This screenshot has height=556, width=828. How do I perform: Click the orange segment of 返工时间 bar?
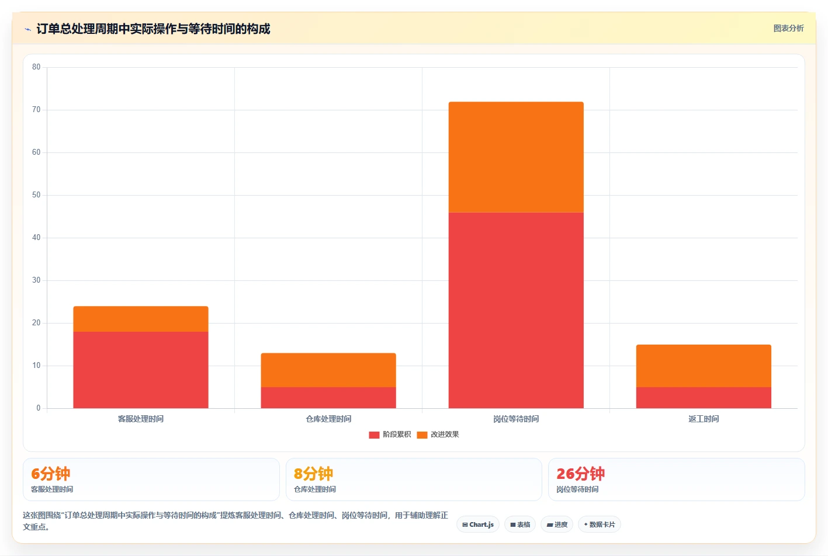click(x=704, y=366)
